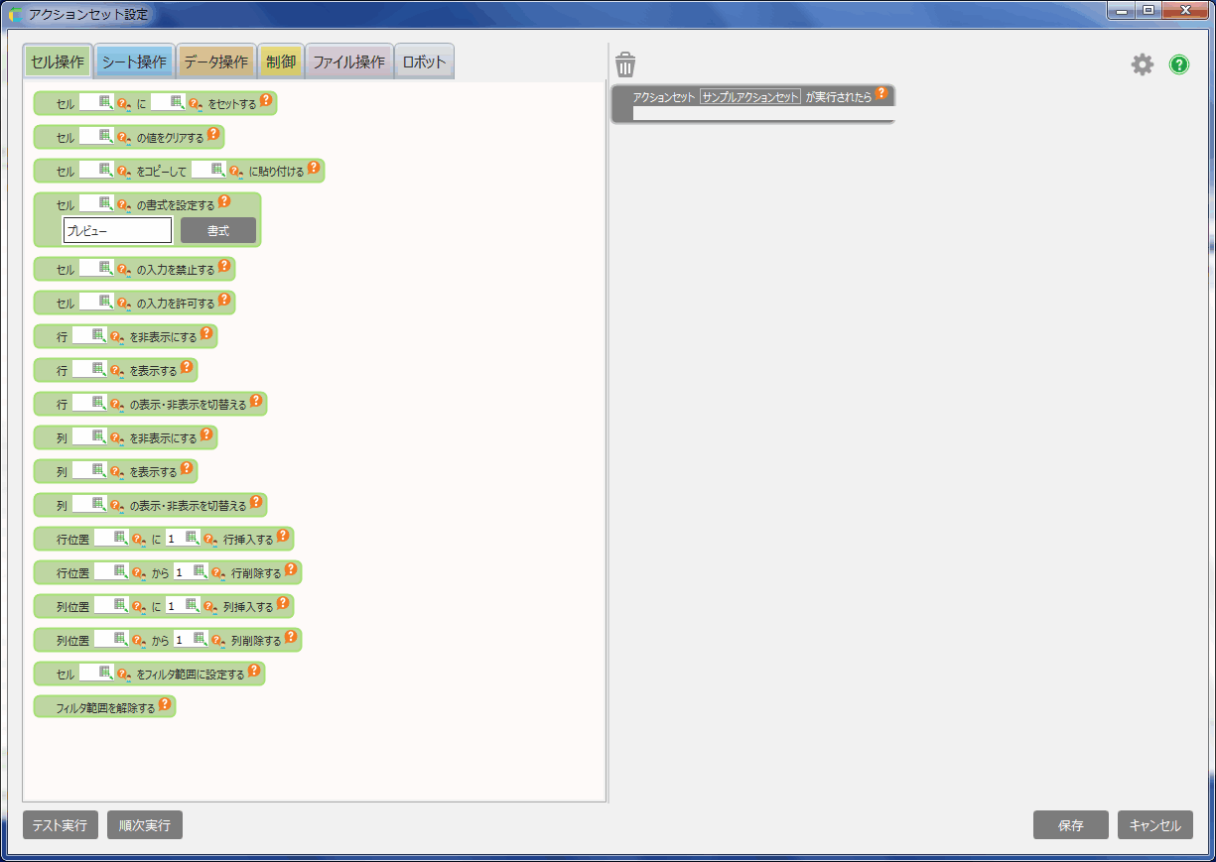Click help bubble on 'の値をクリアする' block

coord(213,133)
